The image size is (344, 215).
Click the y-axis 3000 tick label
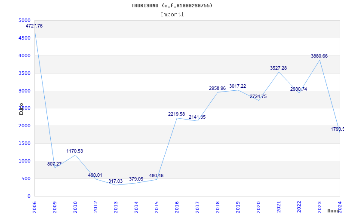(x=25, y=91)
